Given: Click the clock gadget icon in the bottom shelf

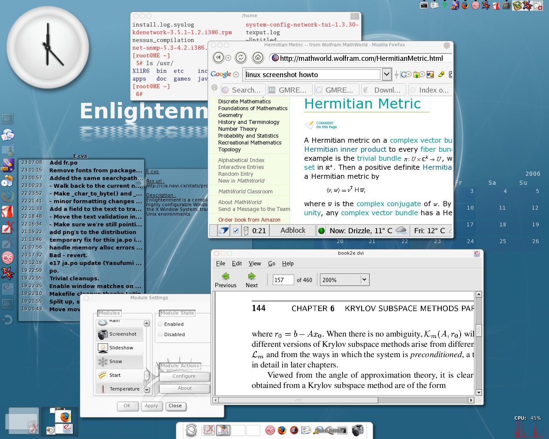Looking at the screenshot, I should [191, 430].
